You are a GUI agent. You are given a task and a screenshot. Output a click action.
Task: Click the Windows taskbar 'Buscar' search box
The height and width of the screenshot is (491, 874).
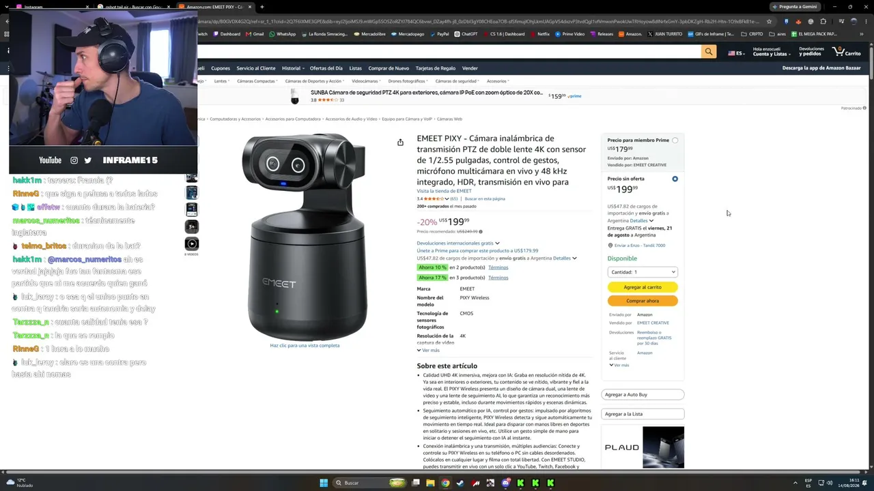pyautogui.click(x=369, y=483)
